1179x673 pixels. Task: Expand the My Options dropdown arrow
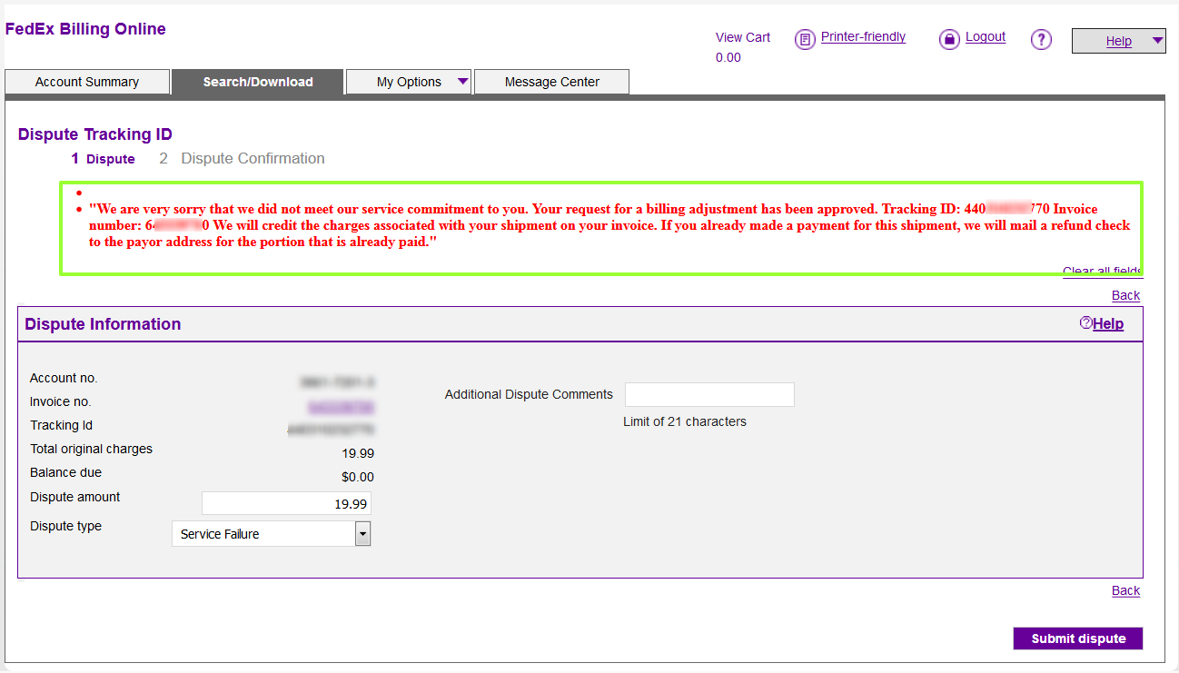pyautogui.click(x=462, y=81)
